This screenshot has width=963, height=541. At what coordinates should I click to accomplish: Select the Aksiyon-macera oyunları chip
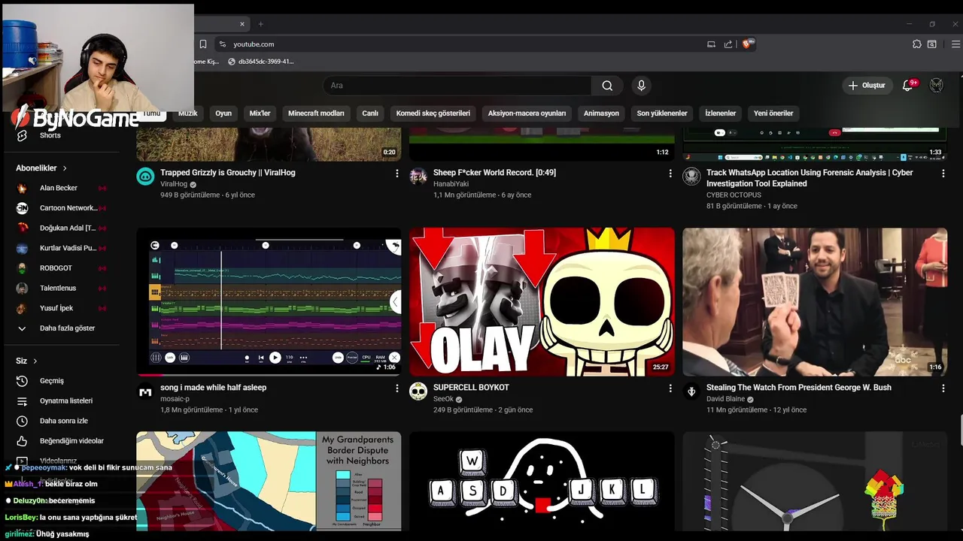[527, 113]
